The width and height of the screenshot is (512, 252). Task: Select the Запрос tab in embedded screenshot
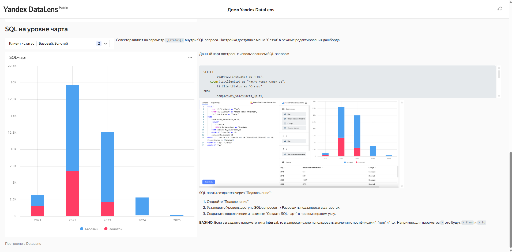(x=205, y=103)
